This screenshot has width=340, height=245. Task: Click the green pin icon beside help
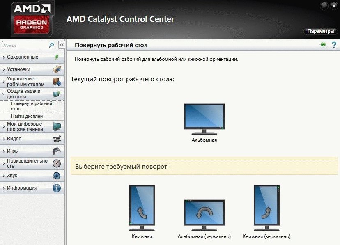pos(322,45)
